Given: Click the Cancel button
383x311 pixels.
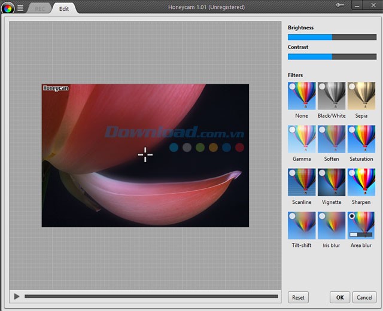Looking at the screenshot, I should click(x=364, y=297).
